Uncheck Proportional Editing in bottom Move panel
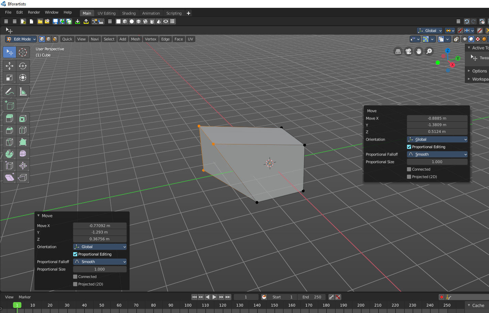The height and width of the screenshot is (313, 489). coord(75,254)
